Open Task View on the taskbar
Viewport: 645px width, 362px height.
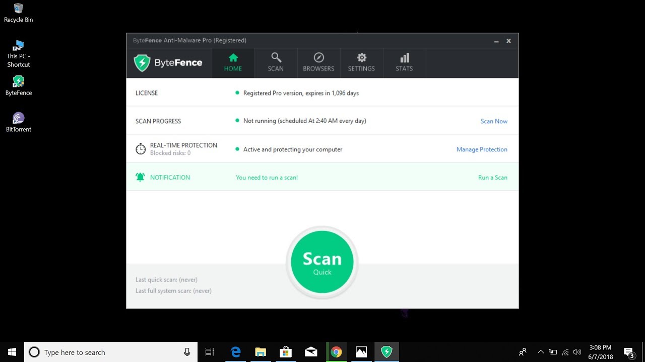210,352
